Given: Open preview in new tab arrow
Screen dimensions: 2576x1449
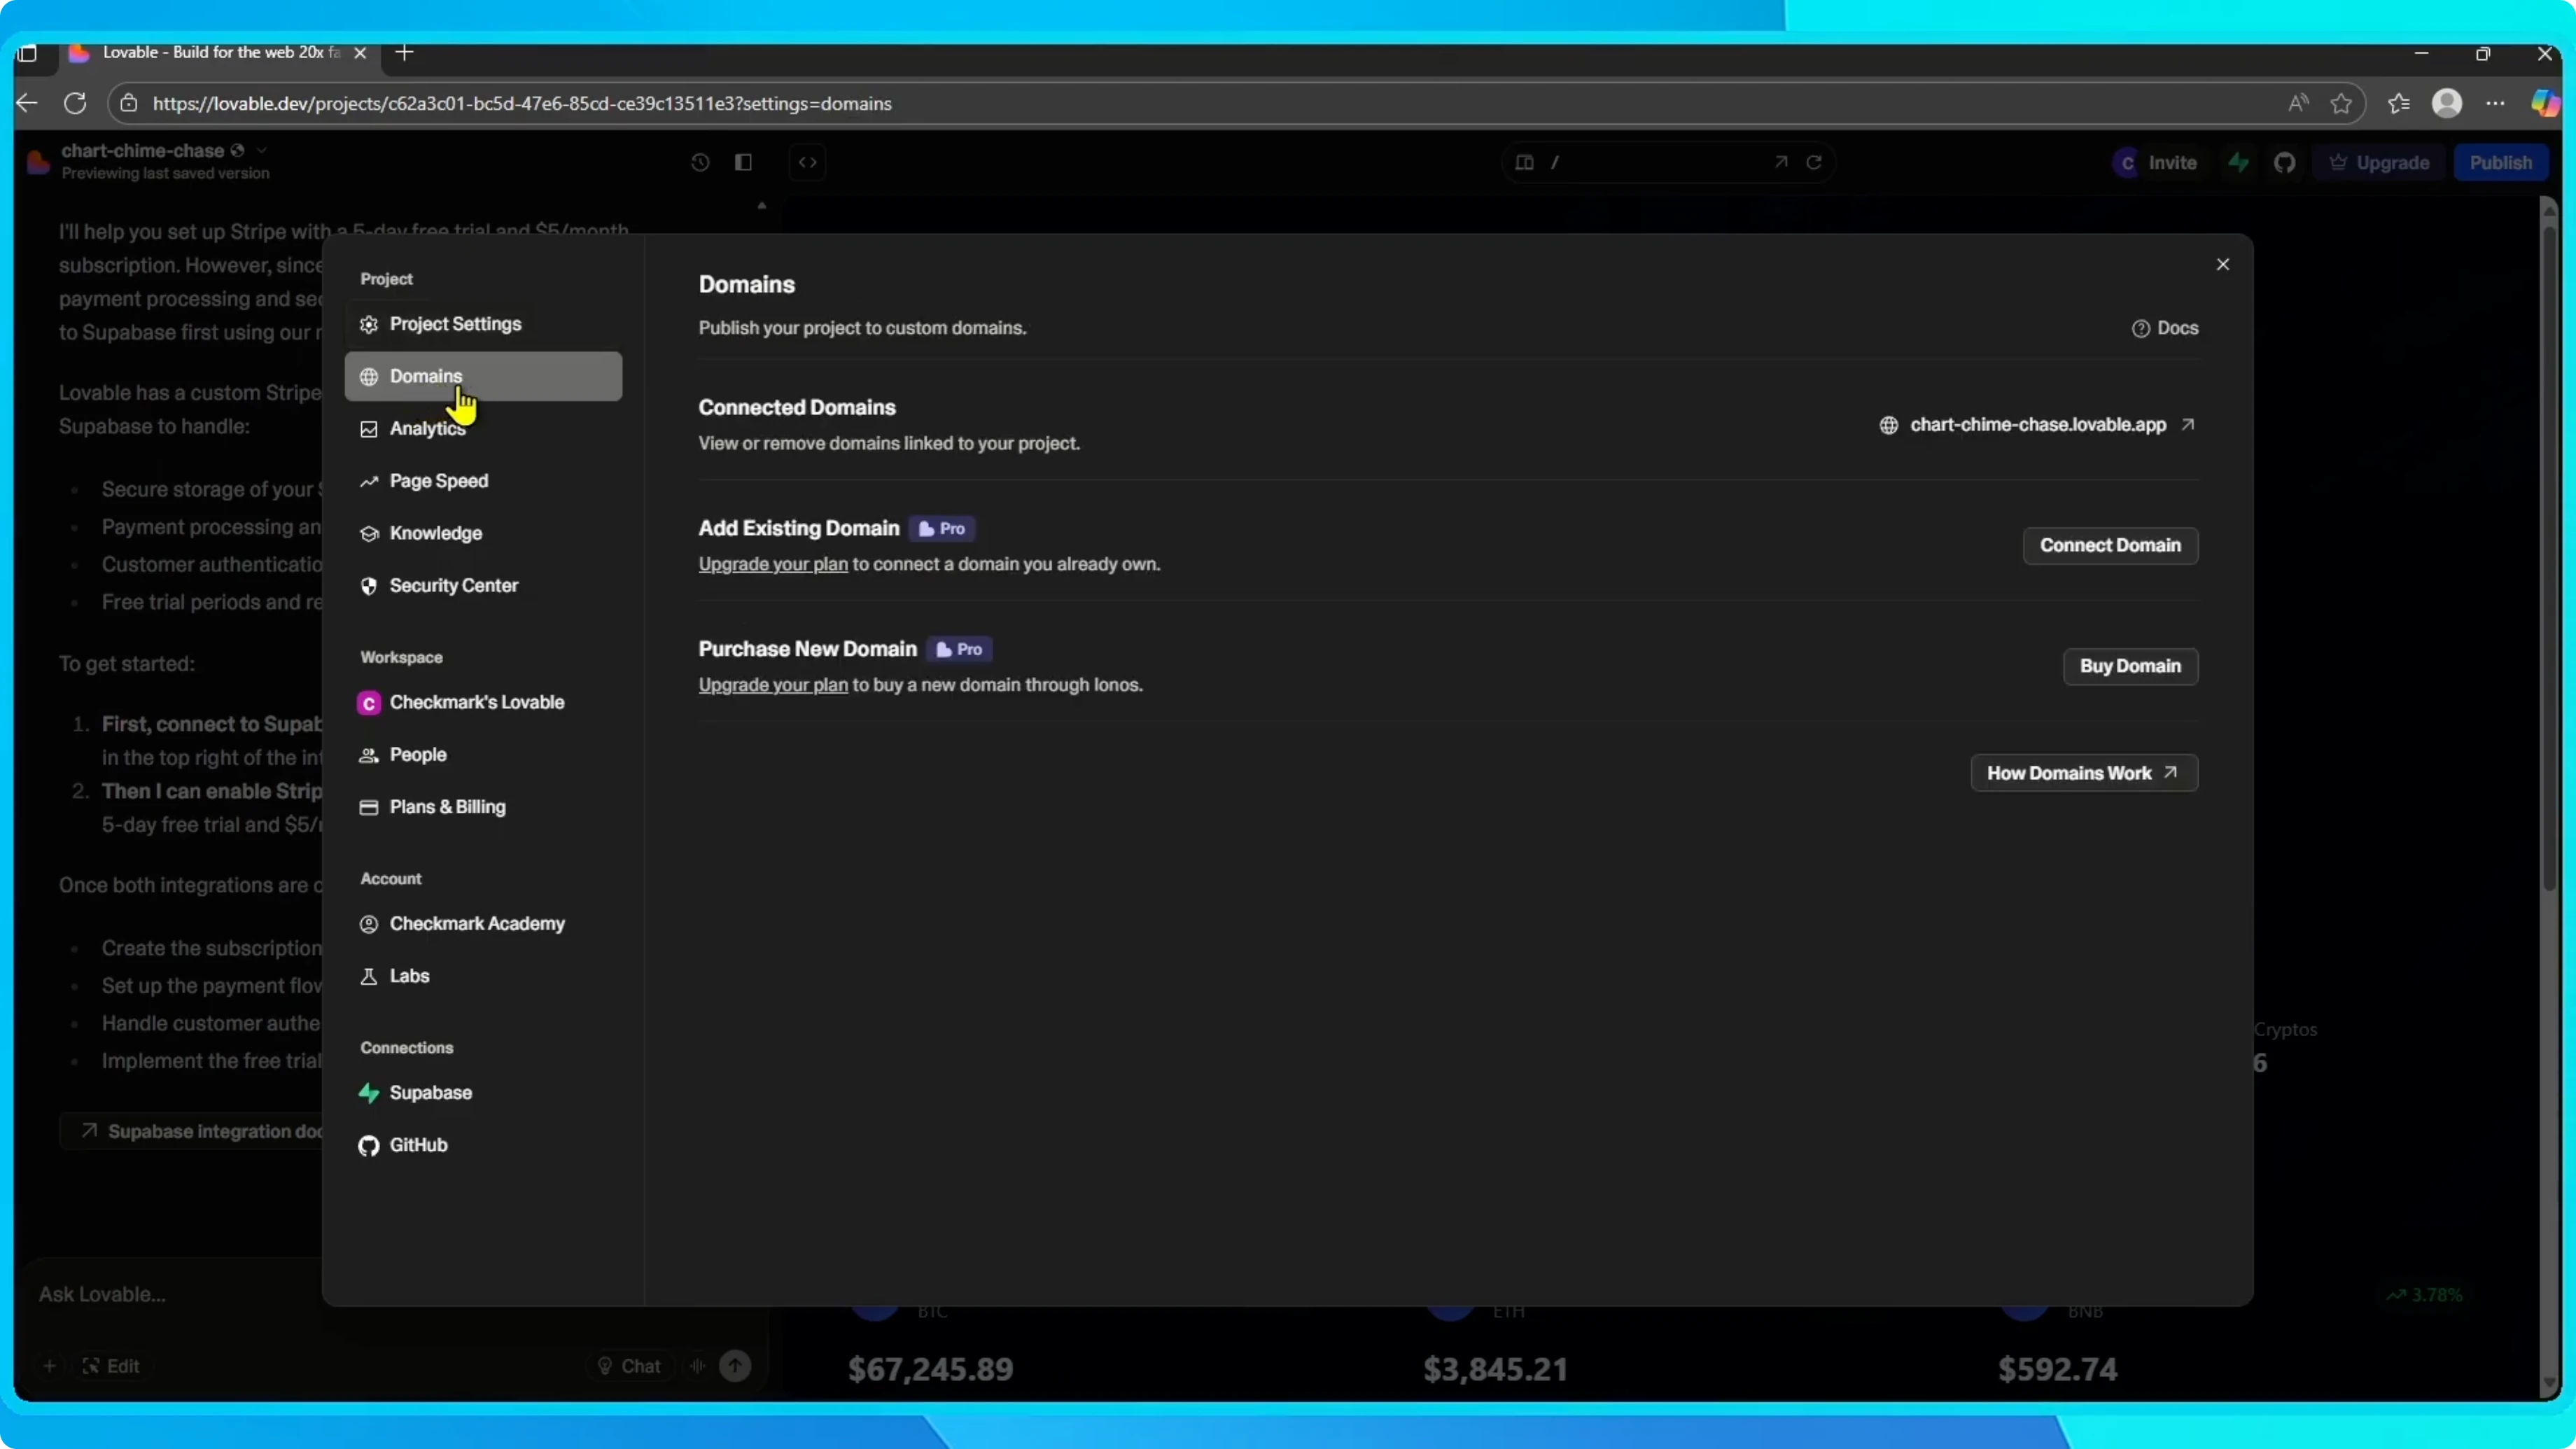Looking at the screenshot, I should 1780,162.
